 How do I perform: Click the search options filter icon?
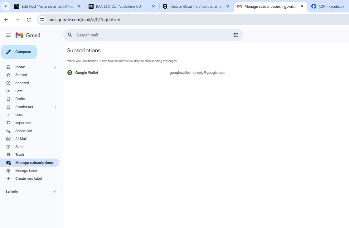235,35
